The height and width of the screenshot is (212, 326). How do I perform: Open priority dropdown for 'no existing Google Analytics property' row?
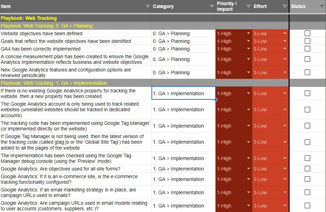click(x=248, y=93)
